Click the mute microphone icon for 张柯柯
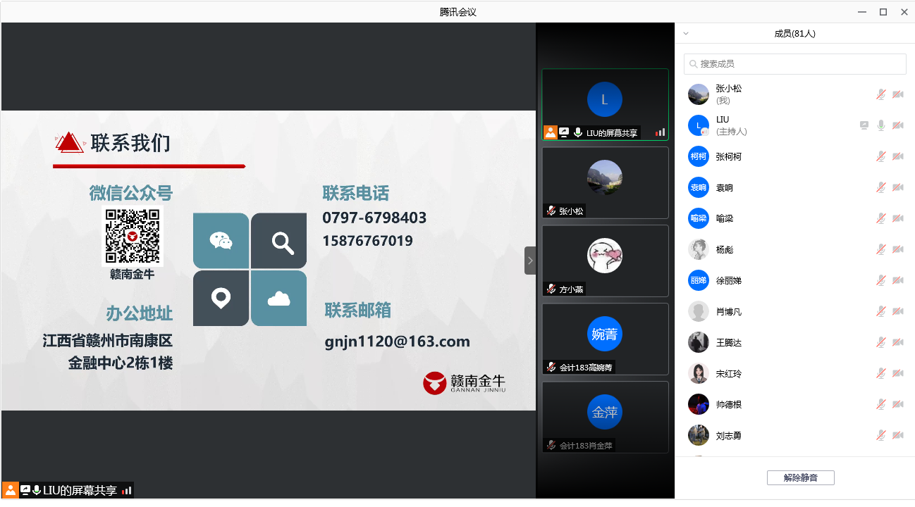 click(880, 156)
